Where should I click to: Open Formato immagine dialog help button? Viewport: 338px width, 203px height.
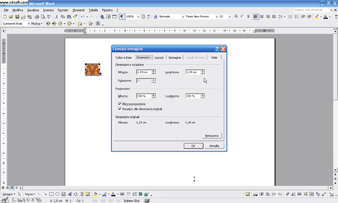coord(217,49)
